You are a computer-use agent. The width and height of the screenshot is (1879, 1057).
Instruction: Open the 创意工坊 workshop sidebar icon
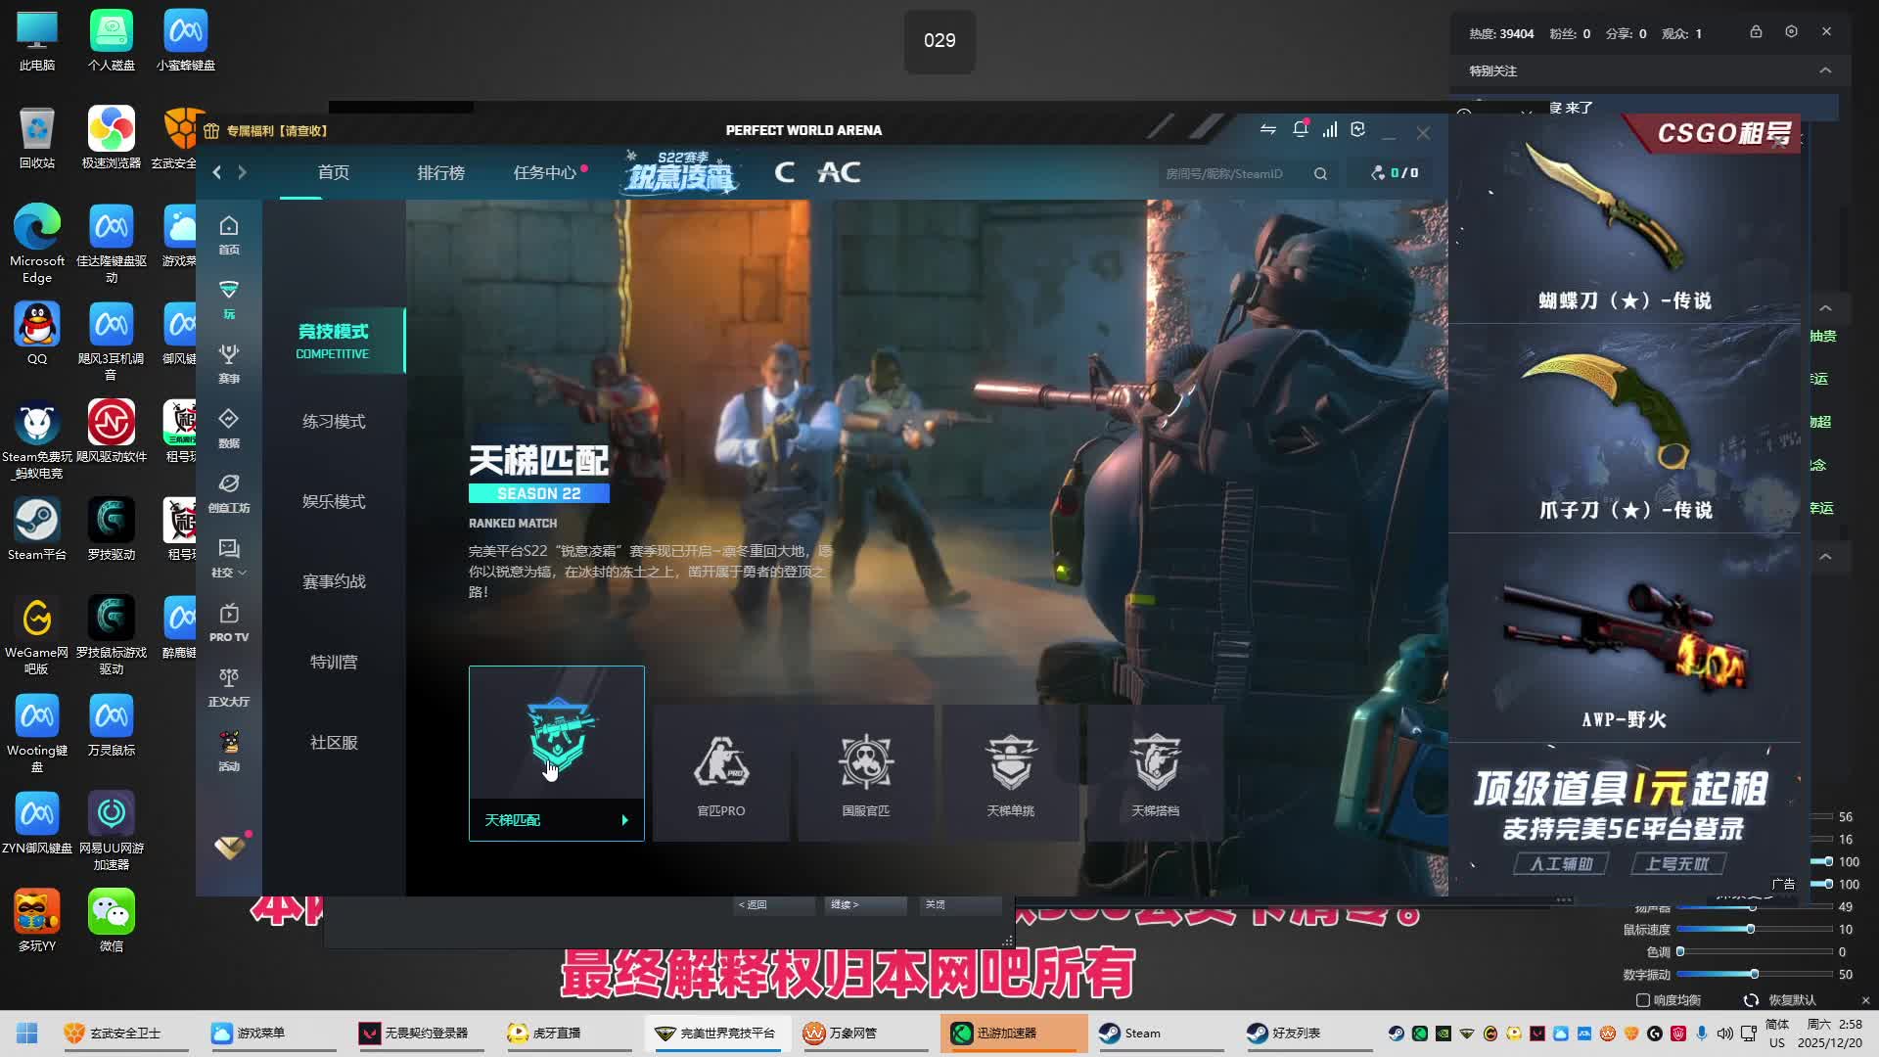229,491
